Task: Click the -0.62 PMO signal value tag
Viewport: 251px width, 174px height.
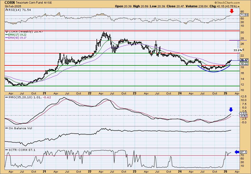Action: pyautogui.click(x=243, y=116)
